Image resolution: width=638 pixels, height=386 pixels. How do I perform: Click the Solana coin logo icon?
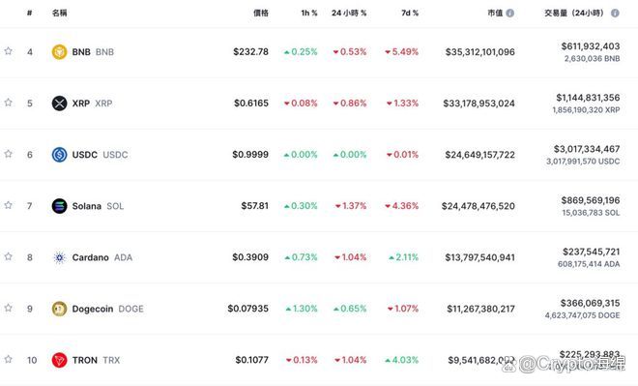tap(59, 206)
